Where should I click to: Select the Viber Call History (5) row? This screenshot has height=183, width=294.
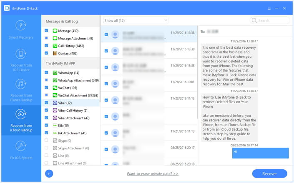coord(70,111)
